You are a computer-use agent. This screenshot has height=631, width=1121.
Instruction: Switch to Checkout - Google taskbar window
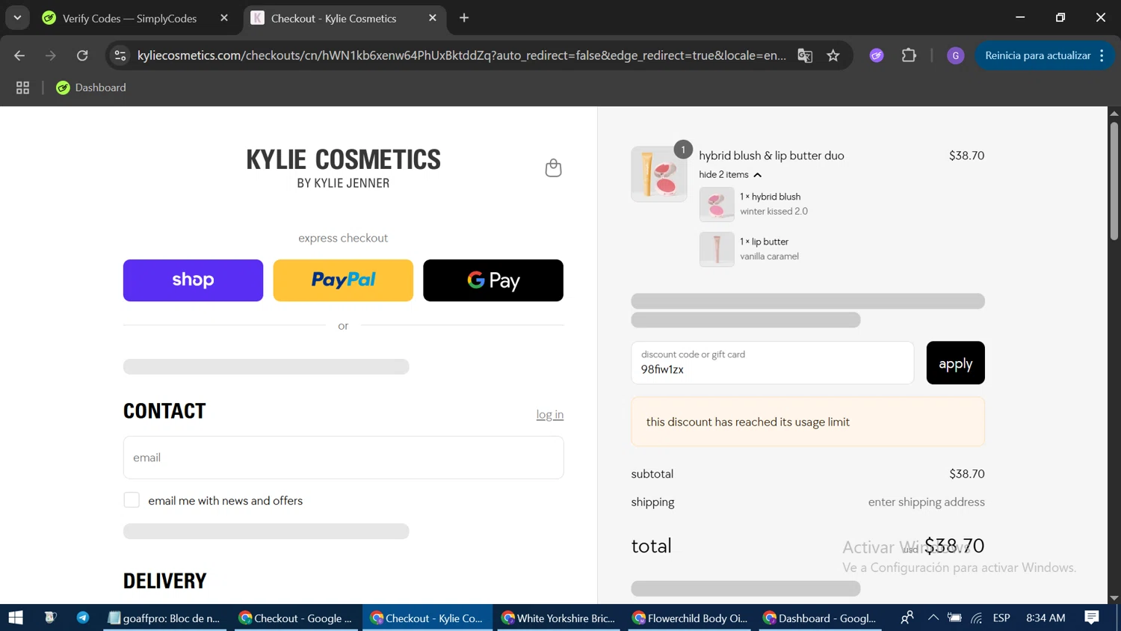click(296, 618)
